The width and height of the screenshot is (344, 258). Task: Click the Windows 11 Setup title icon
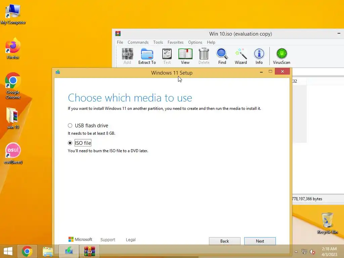(x=58, y=72)
